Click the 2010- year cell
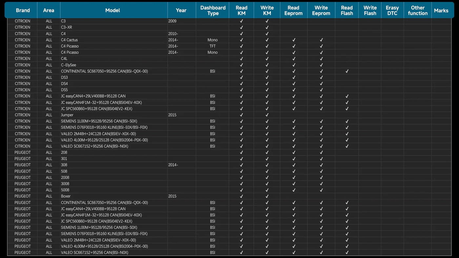The width and height of the screenshot is (459, 258). tap(182, 34)
